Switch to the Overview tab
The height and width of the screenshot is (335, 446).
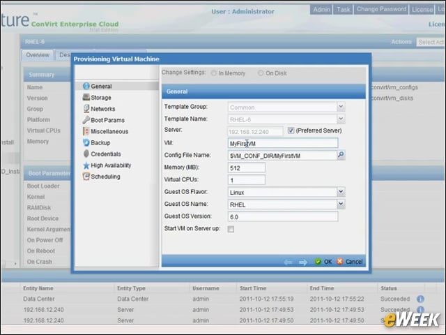38,54
